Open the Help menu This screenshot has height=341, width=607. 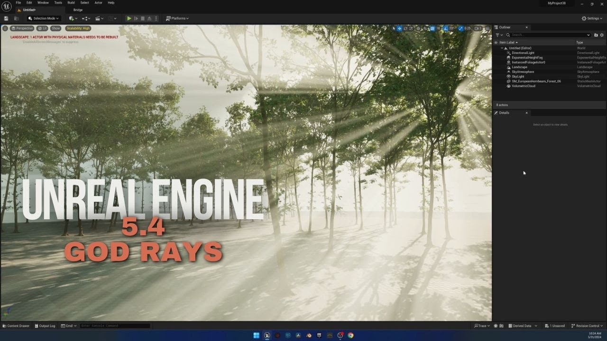(111, 3)
